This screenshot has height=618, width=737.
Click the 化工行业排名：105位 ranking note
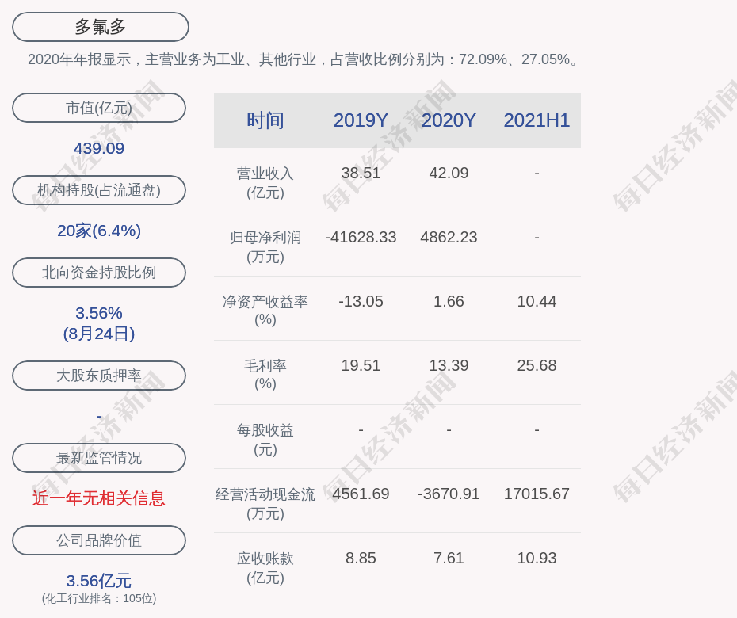pos(99,598)
